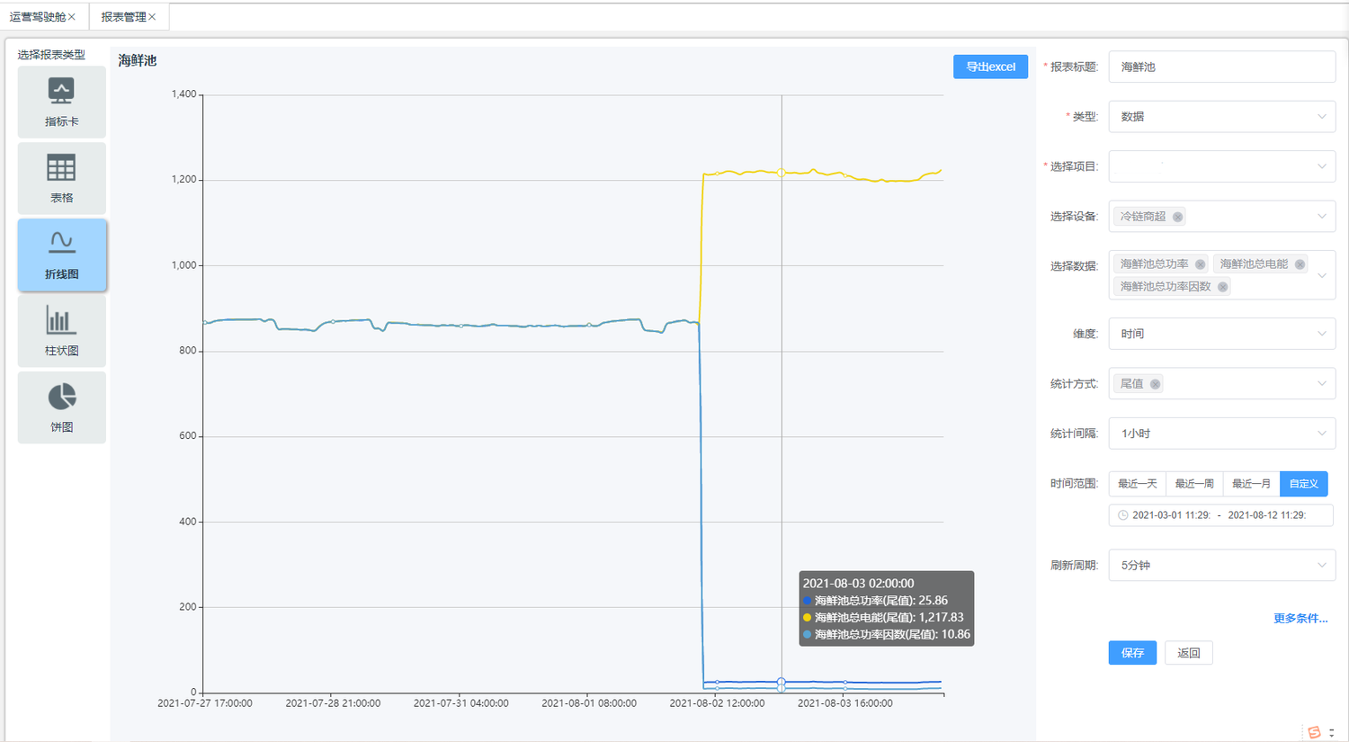Select the 指标卡 report type icon
The image size is (1349, 742).
(61, 101)
